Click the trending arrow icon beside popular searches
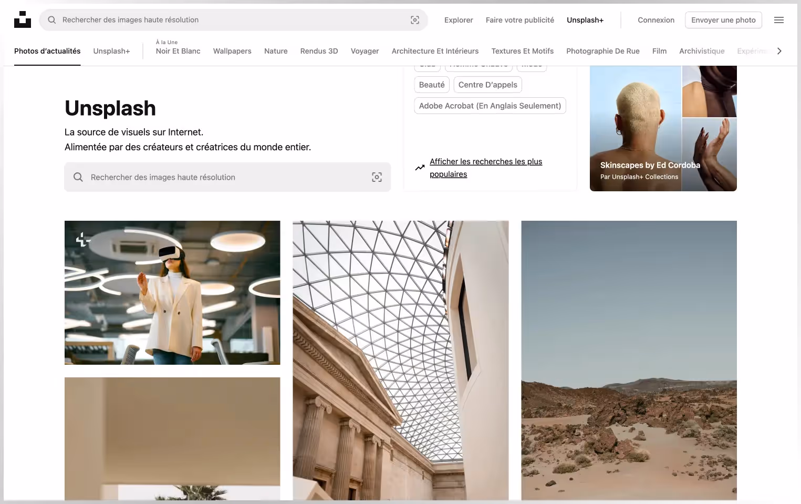Image resolution: width=801 pixels, height=504 pixels. (x=420, y=168)
